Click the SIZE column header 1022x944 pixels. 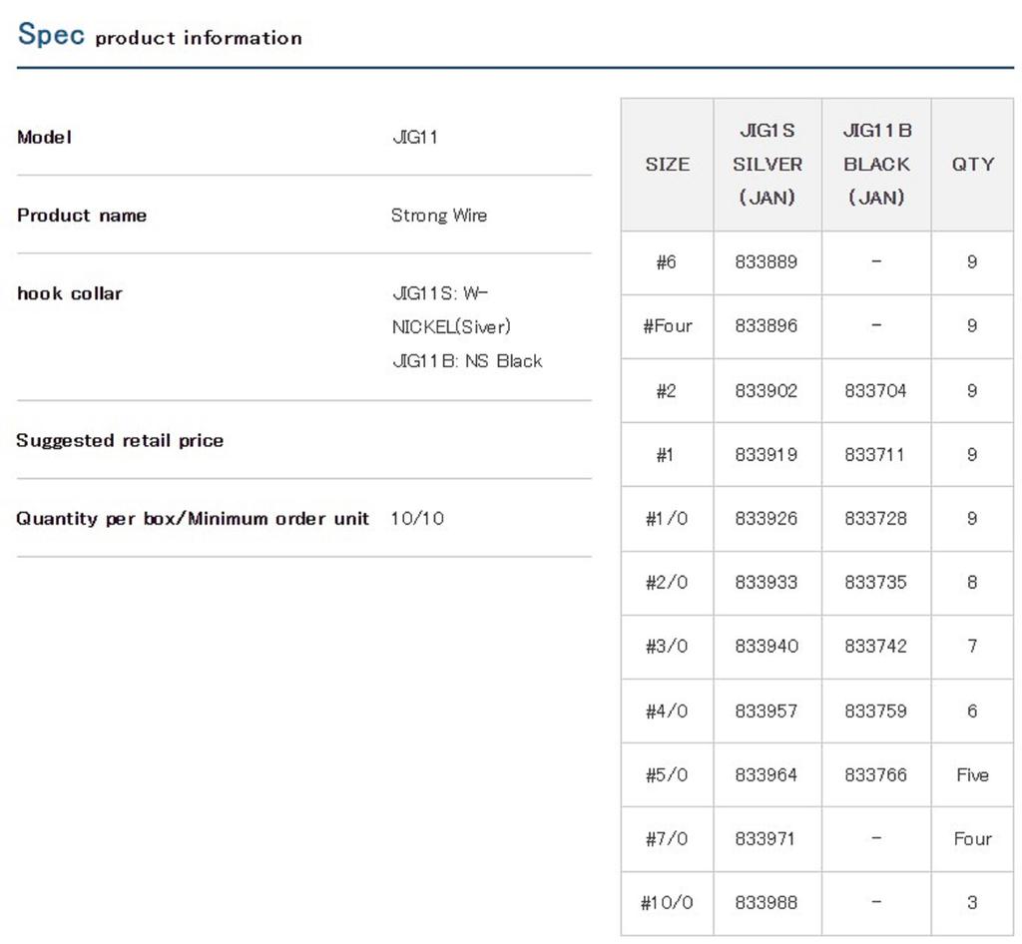coord(667,165)
